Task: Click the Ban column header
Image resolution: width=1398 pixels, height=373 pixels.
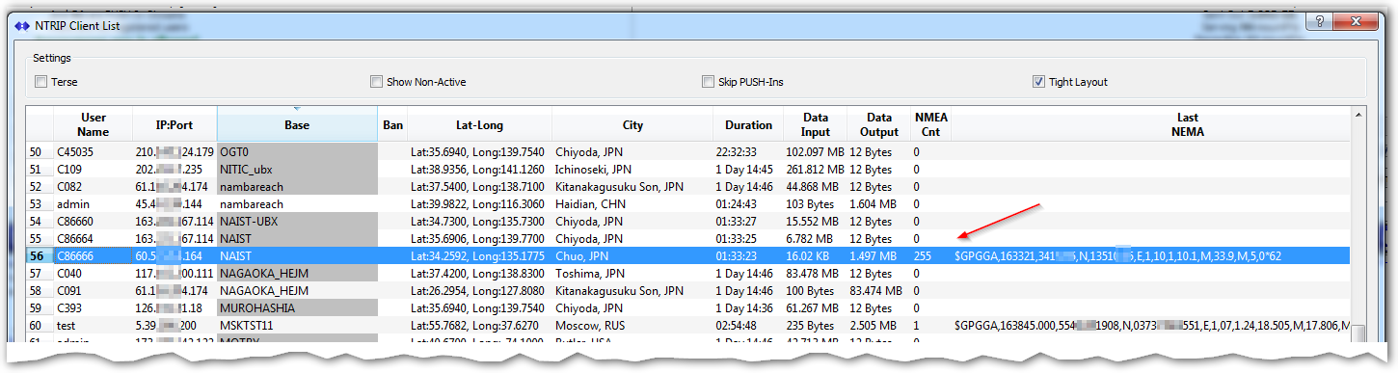Action: click(x=392, y=124)
